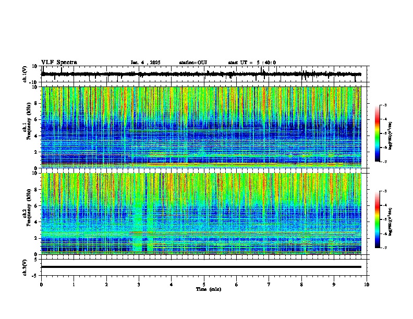Image resolution: width=413 pixels, height=319 pixels.
Task: Select the ch.2 "Frequency (kHz)" axis label
Action: coord(29,207)
